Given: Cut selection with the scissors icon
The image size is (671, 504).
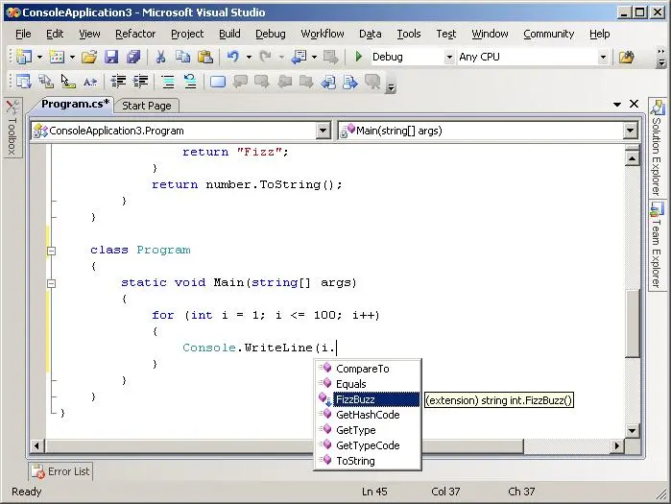Looking at the screenshot, I should pos(161,57).
